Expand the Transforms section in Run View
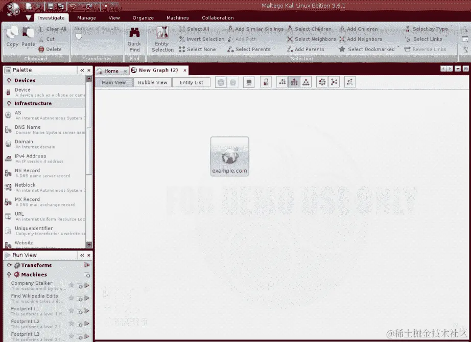 coord(9,265)
